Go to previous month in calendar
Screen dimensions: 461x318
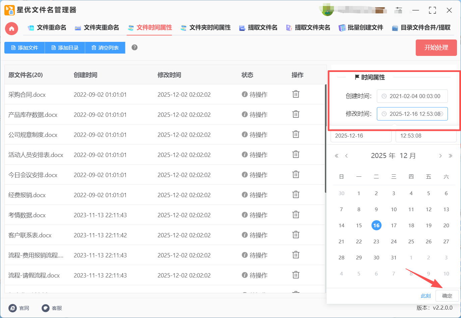346,156
